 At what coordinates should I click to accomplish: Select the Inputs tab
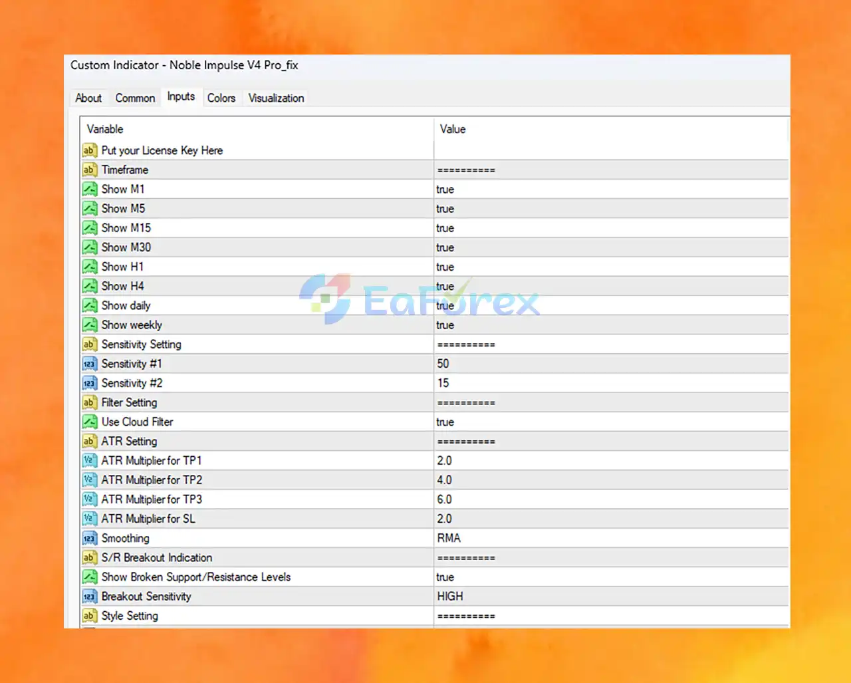click(x=181, y=96)
